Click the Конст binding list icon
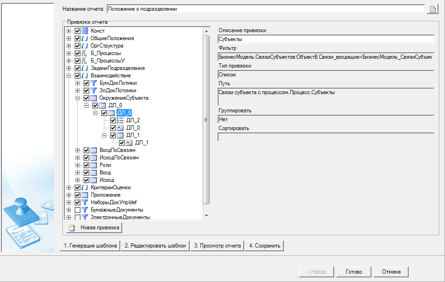445x282 pixels. pos(85,31)
